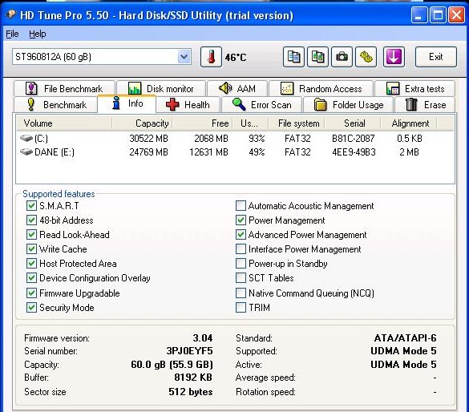Viewport: 469px width, 412px height.
Task: Click the Exit button
Action: point(436,57)
